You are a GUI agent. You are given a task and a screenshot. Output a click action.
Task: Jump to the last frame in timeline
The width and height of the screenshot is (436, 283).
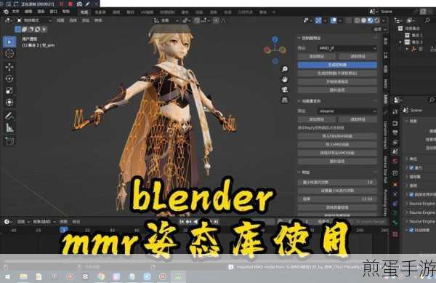point(217,221)
